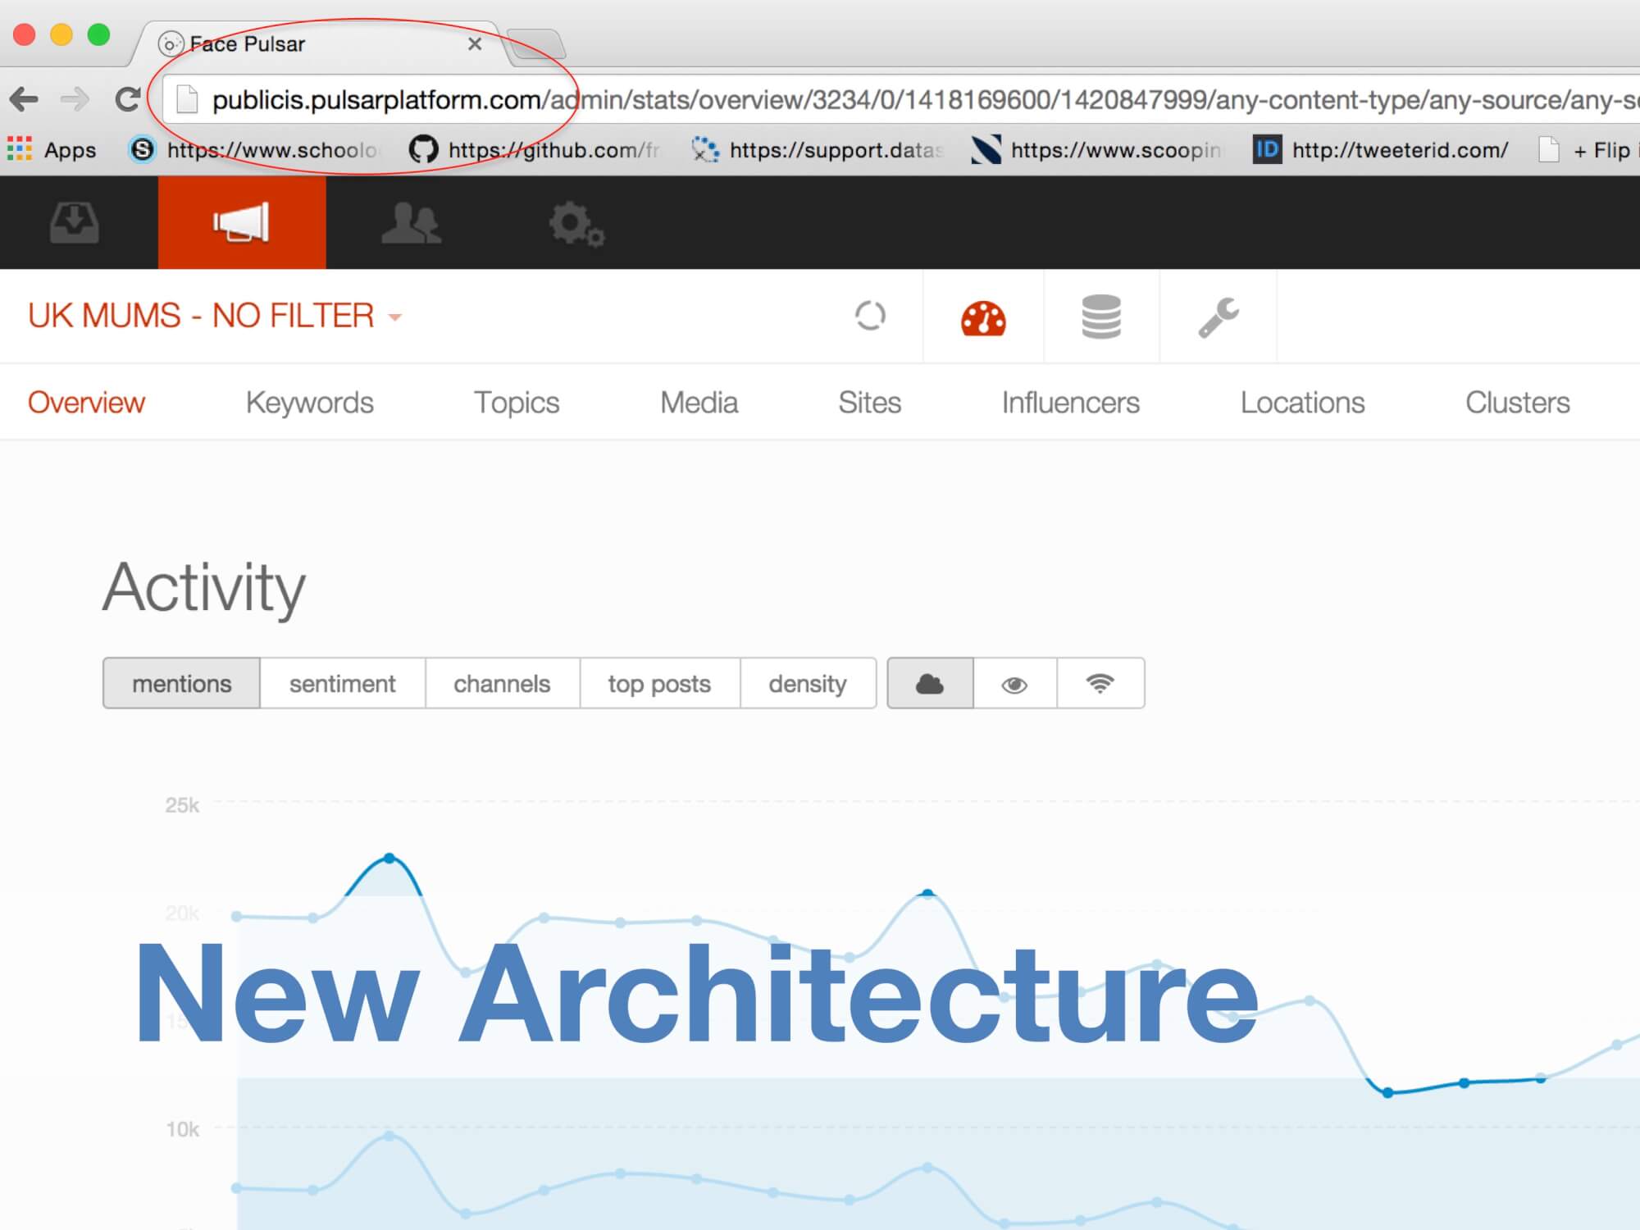This screenshot has width=1640, height=1230.
Task: Open the database stack icon
Action: click(1101, 317)
